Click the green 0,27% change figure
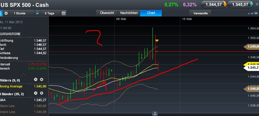The width and height of the screenshot is (259, 116). 171,5
